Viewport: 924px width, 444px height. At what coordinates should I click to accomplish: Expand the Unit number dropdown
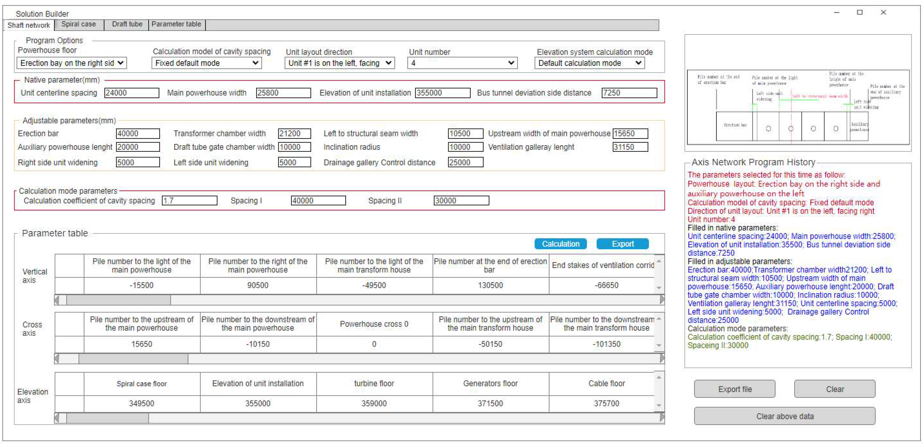tap(463, 63)
